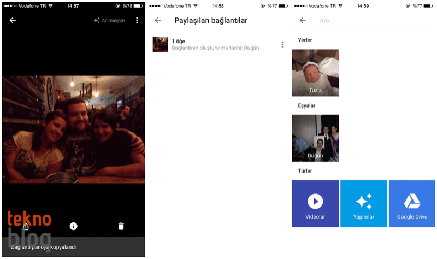Screen dimensions: 437x259
Task: Open the Tuzla place thumbnail
Action: point(315,73)
